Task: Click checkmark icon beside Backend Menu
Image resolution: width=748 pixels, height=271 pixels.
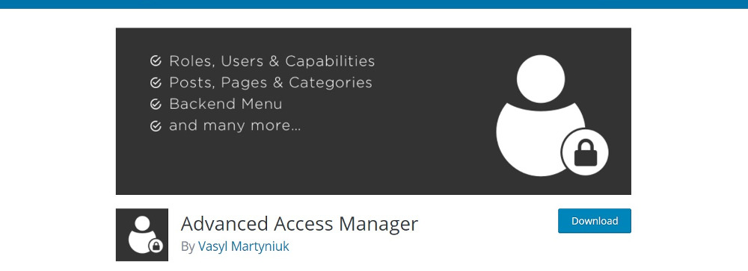Action: pos(156,105)
